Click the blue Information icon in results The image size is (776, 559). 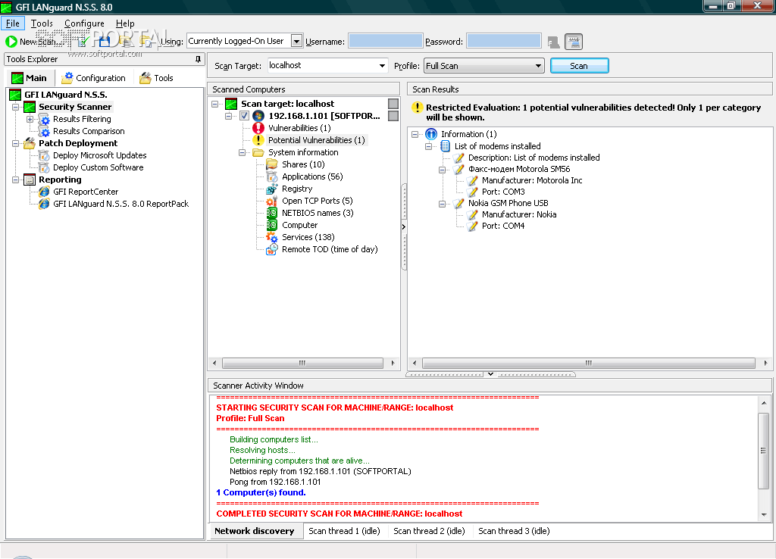coord(431,134)
